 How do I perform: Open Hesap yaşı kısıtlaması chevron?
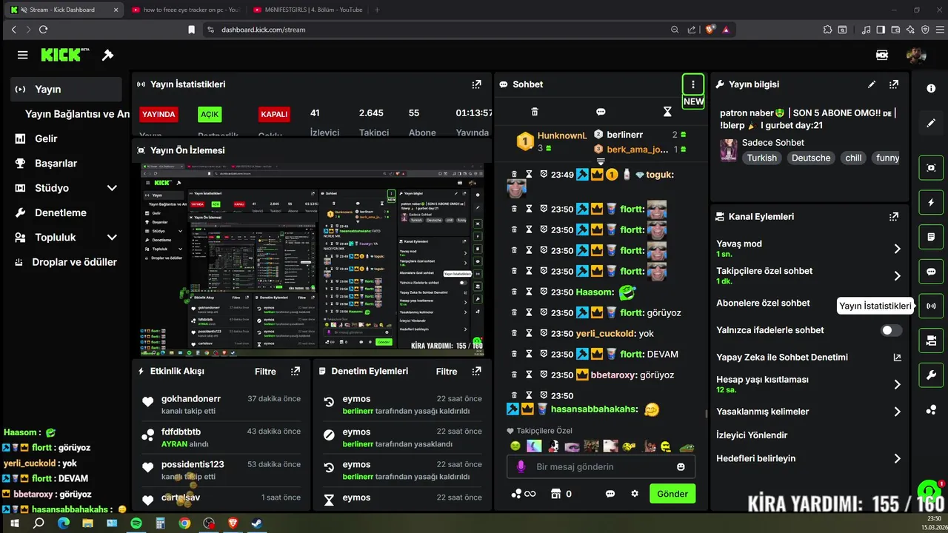[897, 384]
